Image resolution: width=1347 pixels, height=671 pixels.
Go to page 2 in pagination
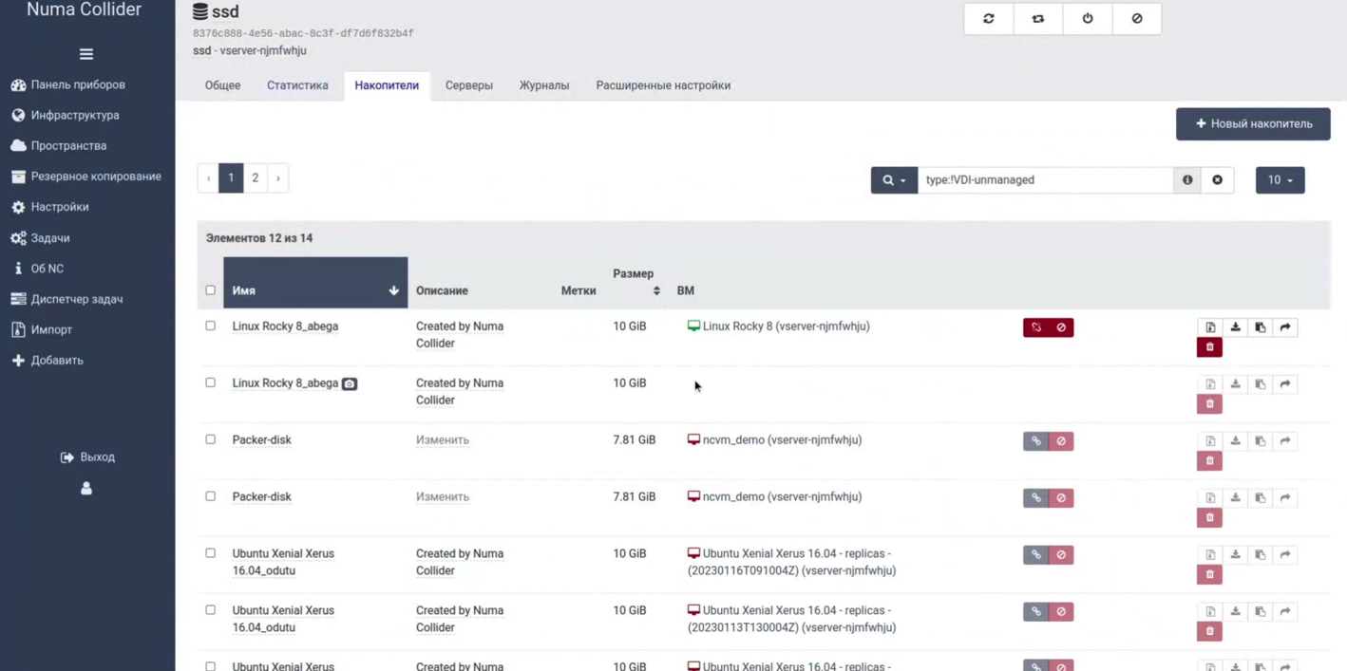(x=256, y=178)
